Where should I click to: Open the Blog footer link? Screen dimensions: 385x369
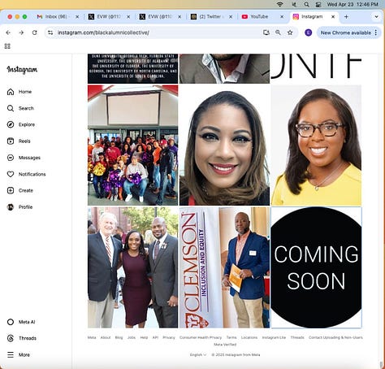tap(119, 337)
